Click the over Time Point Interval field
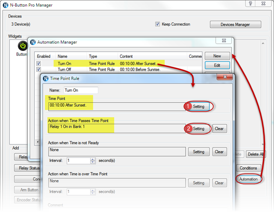Image resolution: width=274 pixels, height=212 pixels. [79, 192]
